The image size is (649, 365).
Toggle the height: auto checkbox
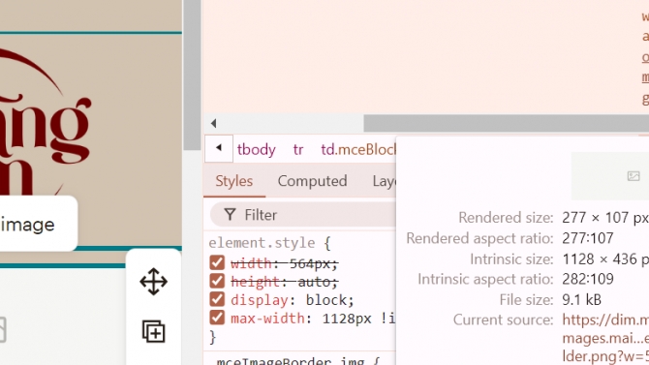pyautogui.click(x=217, y=282)
